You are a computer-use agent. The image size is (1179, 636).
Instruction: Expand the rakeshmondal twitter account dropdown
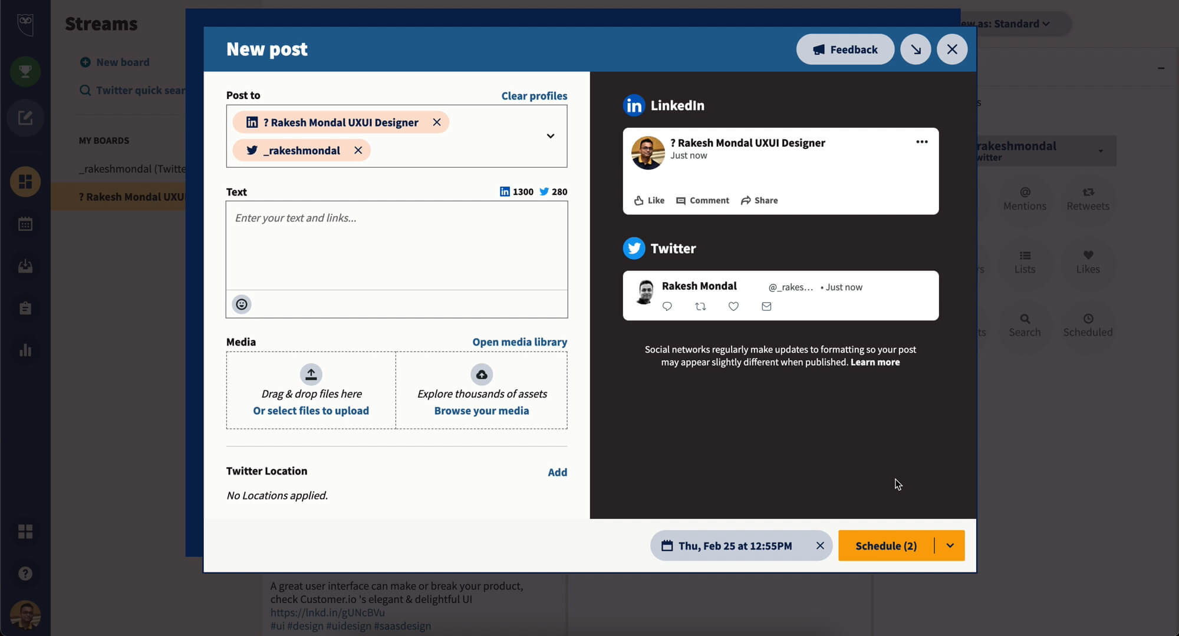(x=1101, y=151)
